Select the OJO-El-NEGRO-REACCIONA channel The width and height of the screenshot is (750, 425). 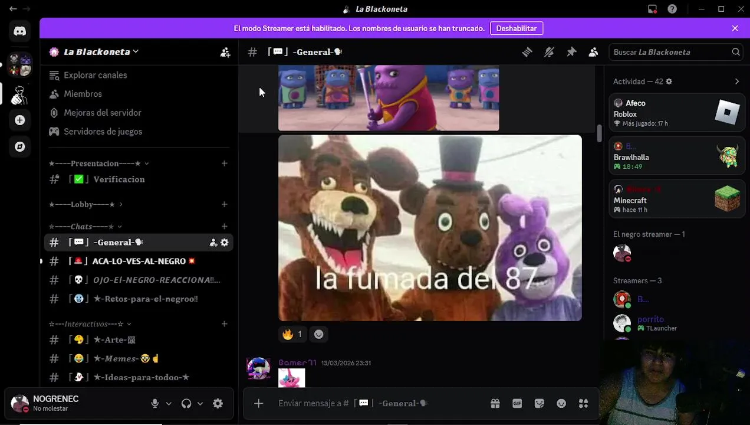pos(139,280)
